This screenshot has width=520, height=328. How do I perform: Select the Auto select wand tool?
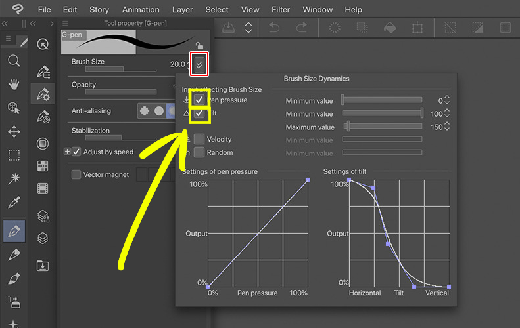(14, 178)
